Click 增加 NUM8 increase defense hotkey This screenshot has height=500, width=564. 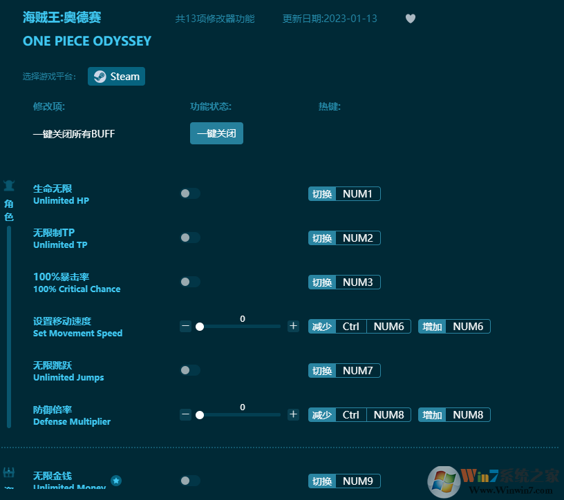454,415
